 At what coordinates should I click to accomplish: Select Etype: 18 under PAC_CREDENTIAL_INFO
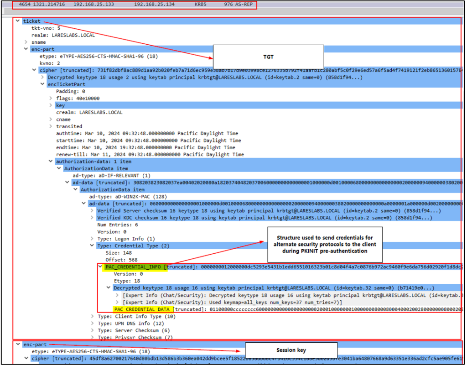[127, 281]
